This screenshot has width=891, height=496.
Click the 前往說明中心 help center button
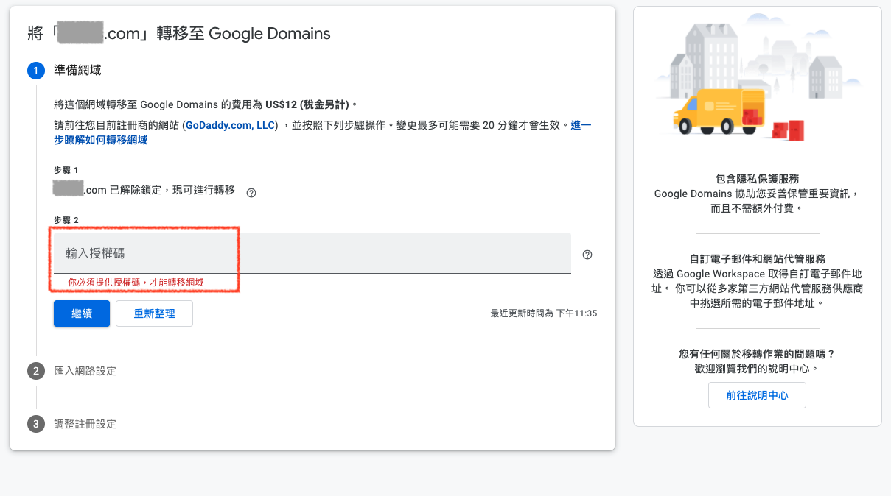pyautogui.click(x=757, y=394)
